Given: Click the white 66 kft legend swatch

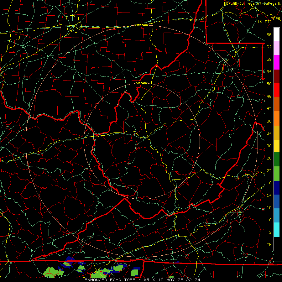Looking at the screenshot, I should [277, 34].
